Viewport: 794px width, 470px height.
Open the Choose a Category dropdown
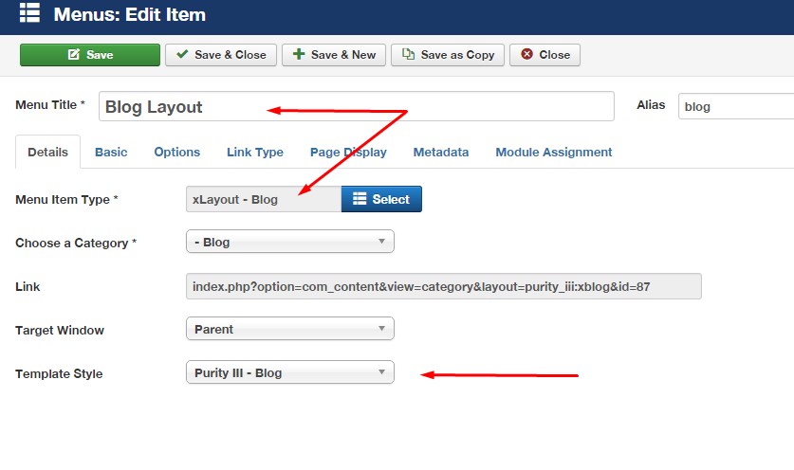(289, 242)
